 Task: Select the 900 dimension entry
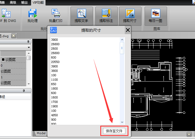53,120
